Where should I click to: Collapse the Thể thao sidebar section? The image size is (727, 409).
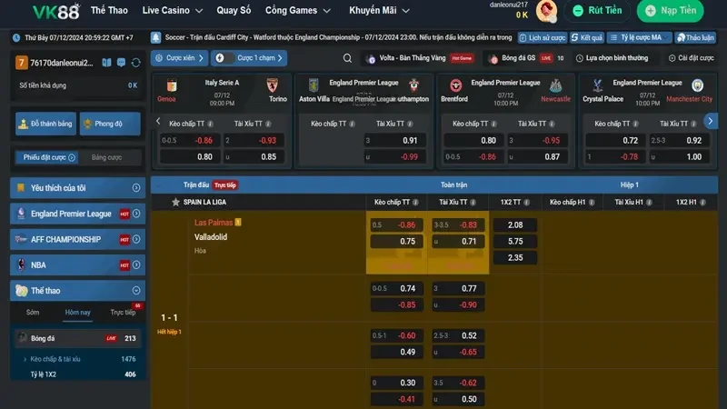136,291
